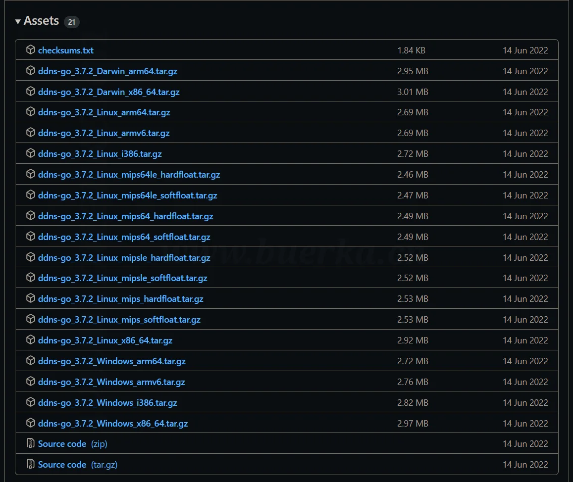The height and width of the screenshot is (482, 573).
Task: Click package icon next to Darwin_arm64 tarball
Action: click(x=31, y=71)
